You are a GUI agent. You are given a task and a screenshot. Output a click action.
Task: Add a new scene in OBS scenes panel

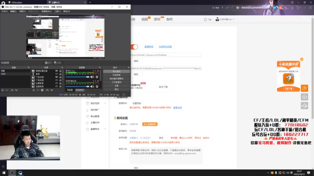pyautogui.click(x=3, y=90)
